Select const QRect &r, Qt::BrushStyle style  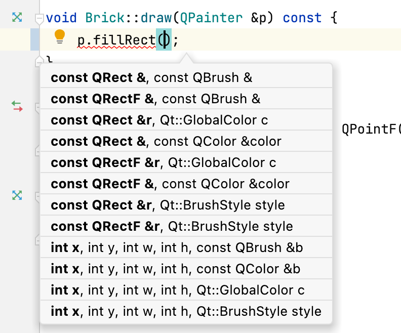click(x=186, y=204)
